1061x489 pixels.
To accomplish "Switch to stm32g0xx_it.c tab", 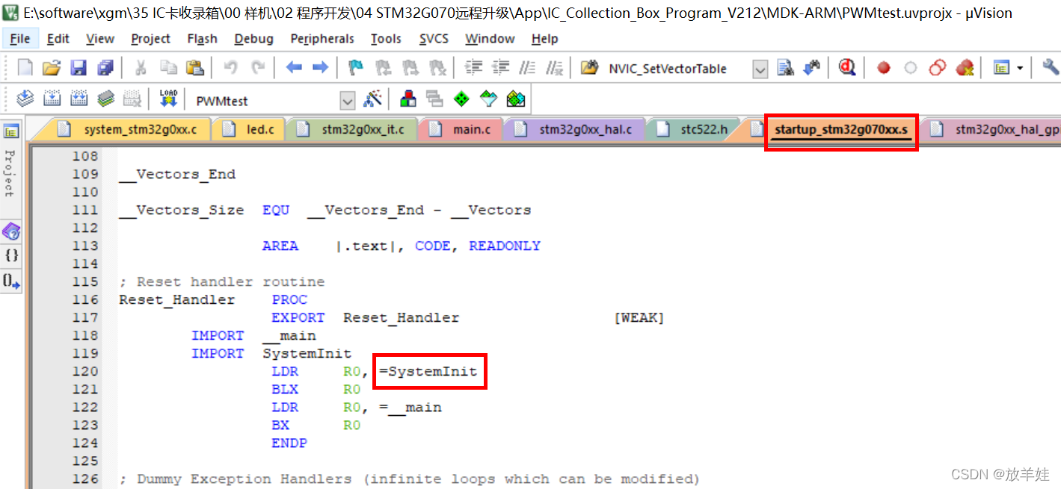I will point(354,129).
